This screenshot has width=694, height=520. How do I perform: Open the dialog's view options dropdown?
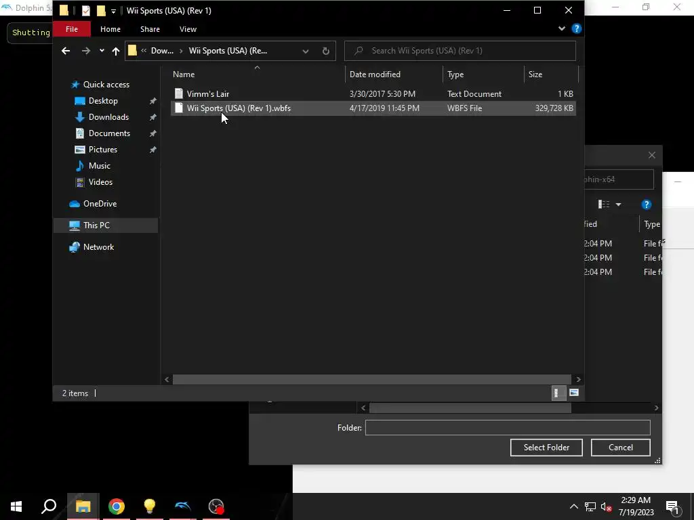618,204
